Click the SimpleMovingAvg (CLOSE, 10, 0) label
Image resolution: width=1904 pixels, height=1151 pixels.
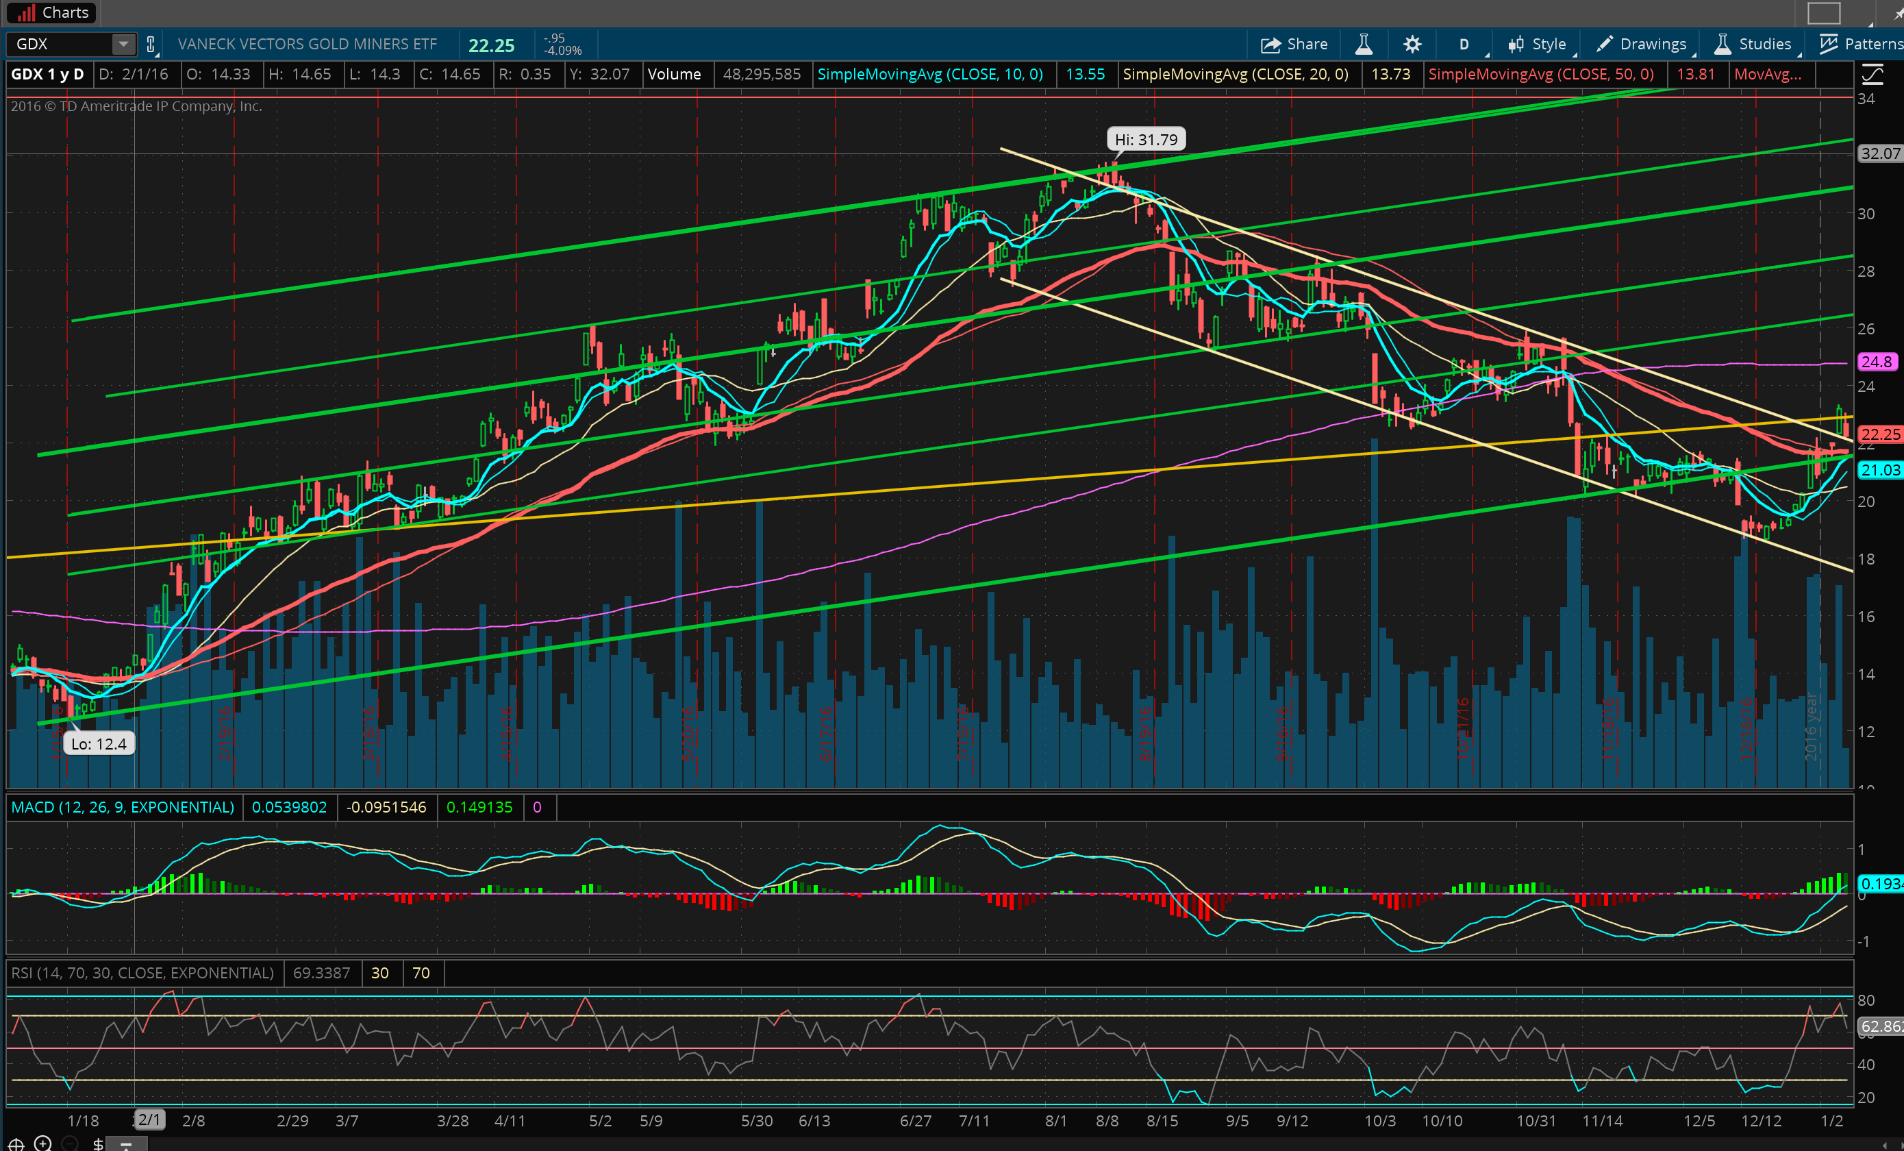pos(929,74)
